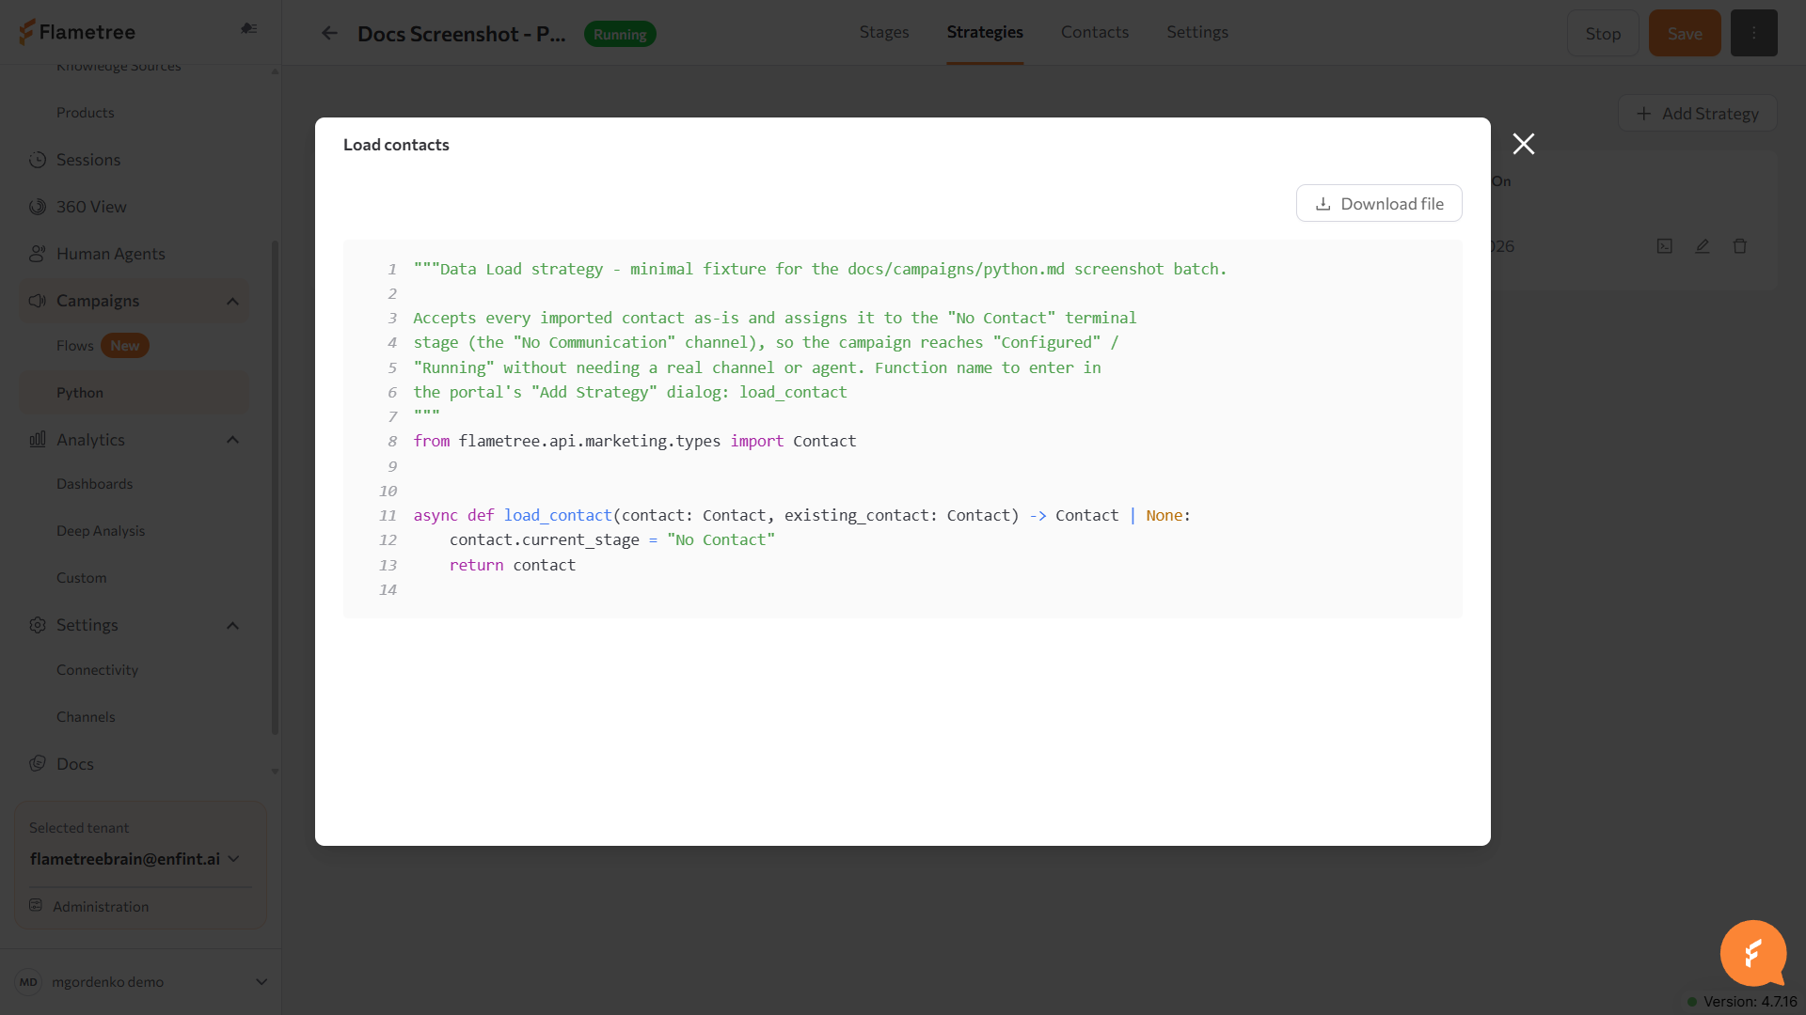Click the 360 View icon
The height and width of the screenshot is (1015, 1806).
tap(38, 207)
